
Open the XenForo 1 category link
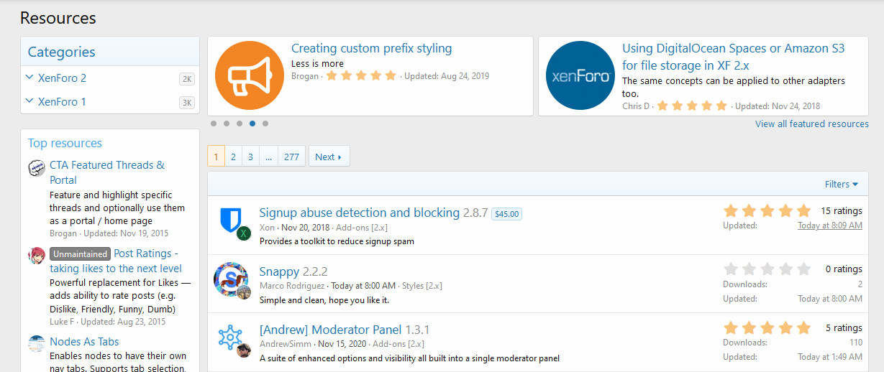(x=62, y=101)
